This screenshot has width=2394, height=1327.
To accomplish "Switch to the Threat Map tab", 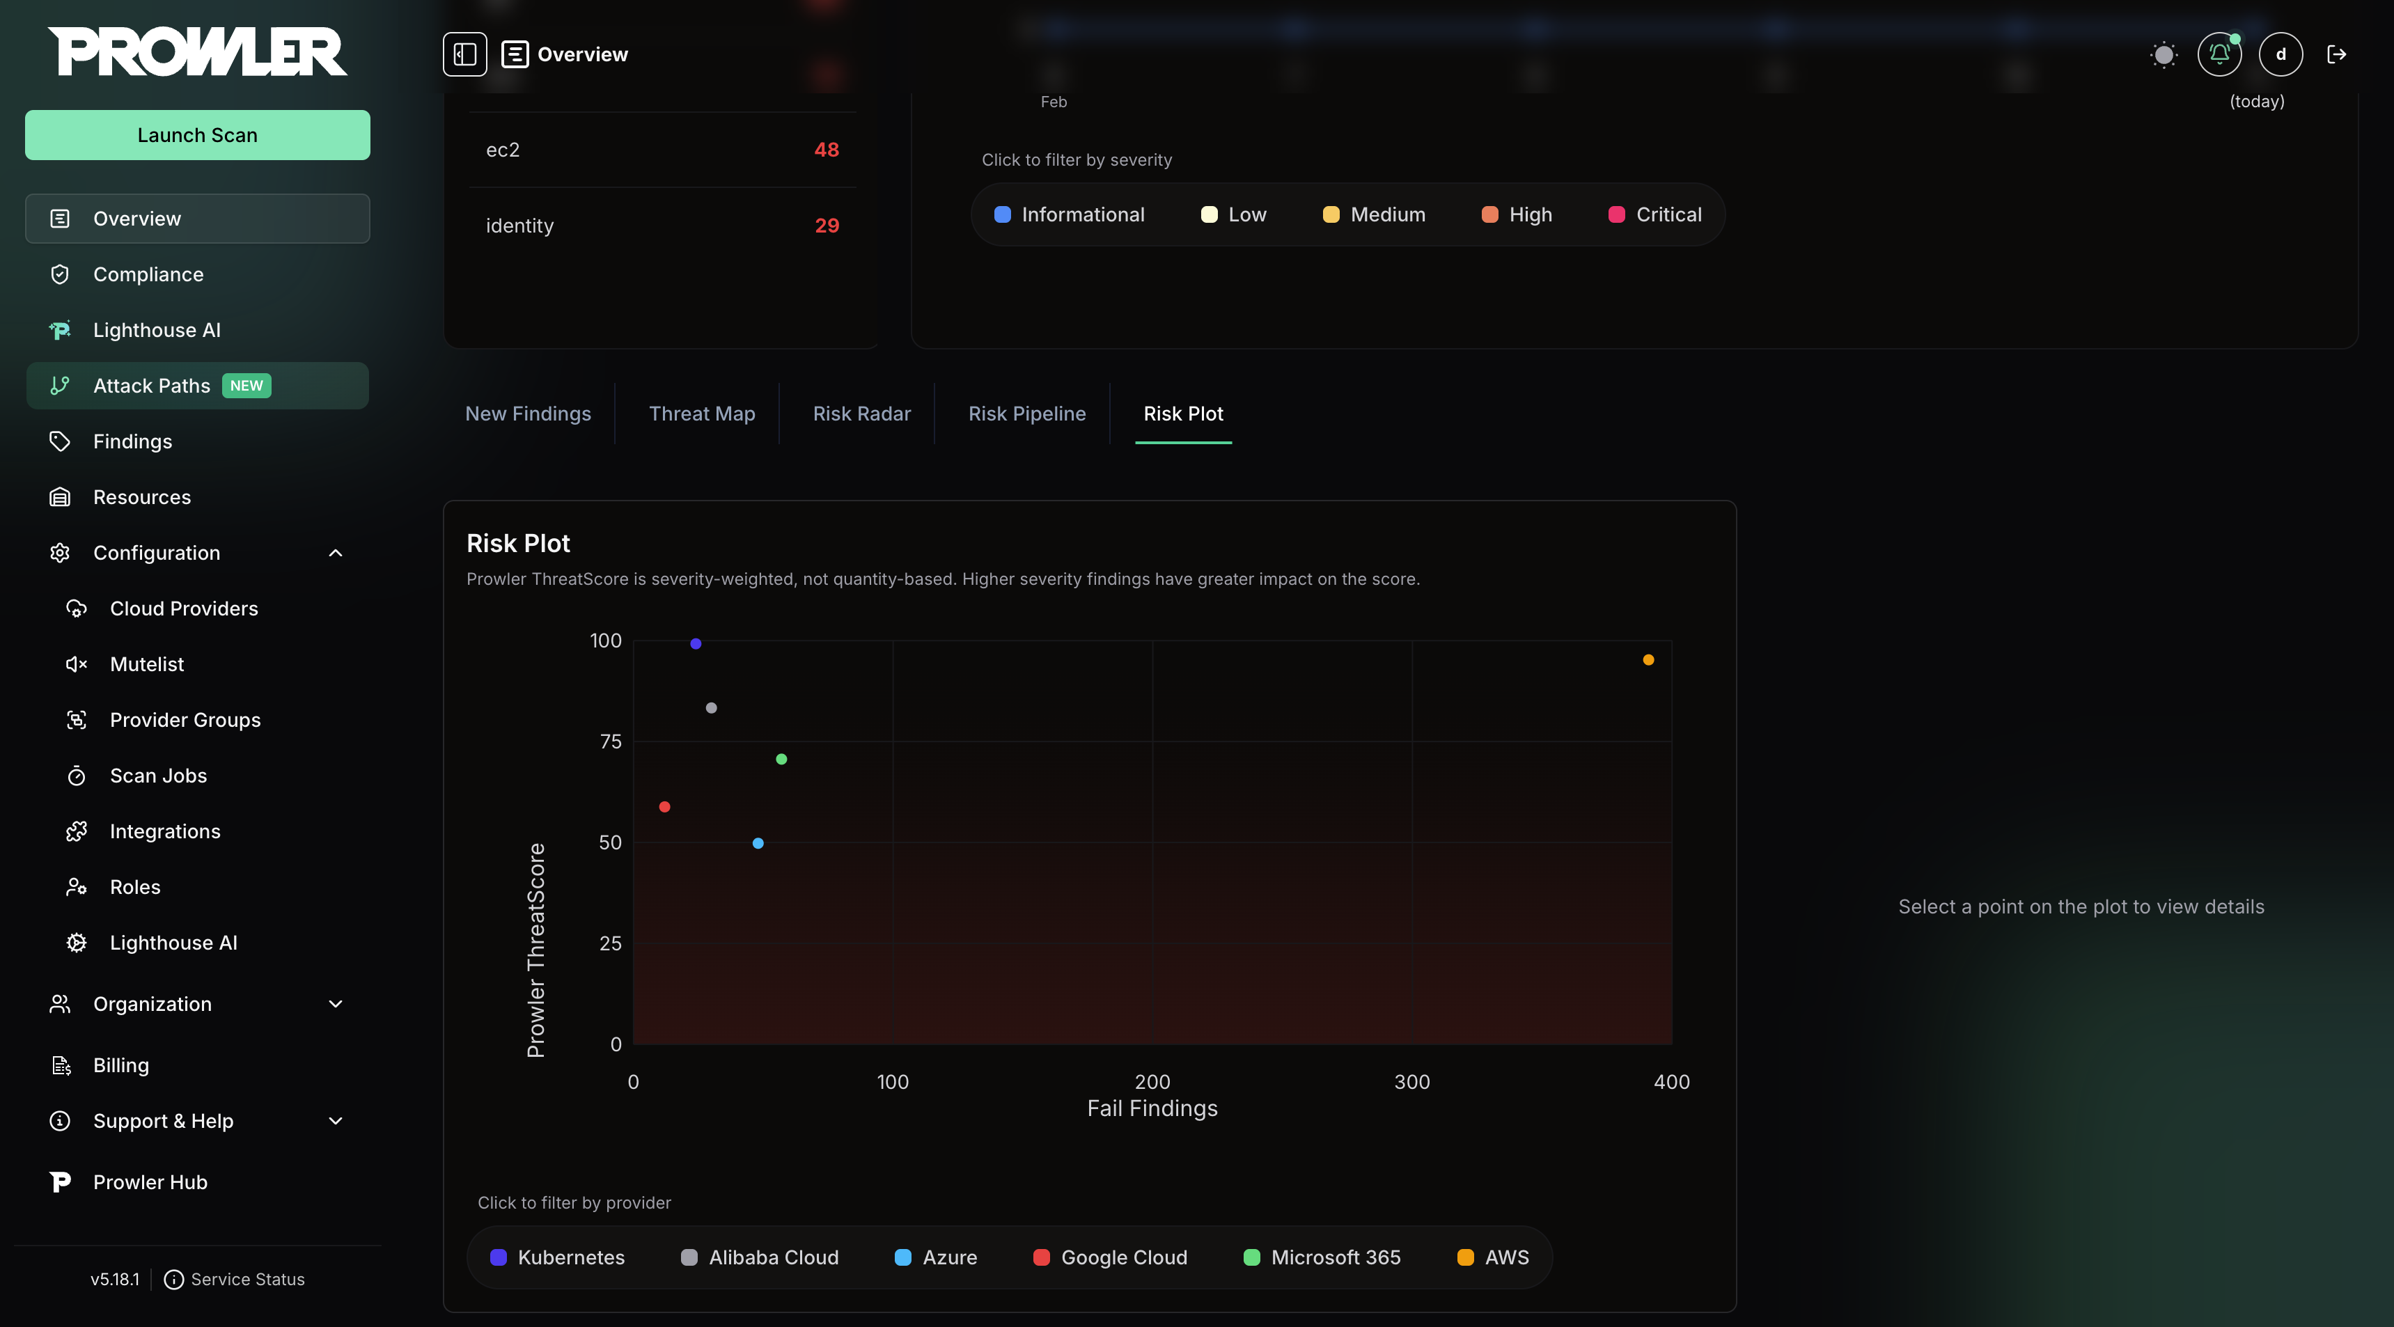I will tap(702, 414).
